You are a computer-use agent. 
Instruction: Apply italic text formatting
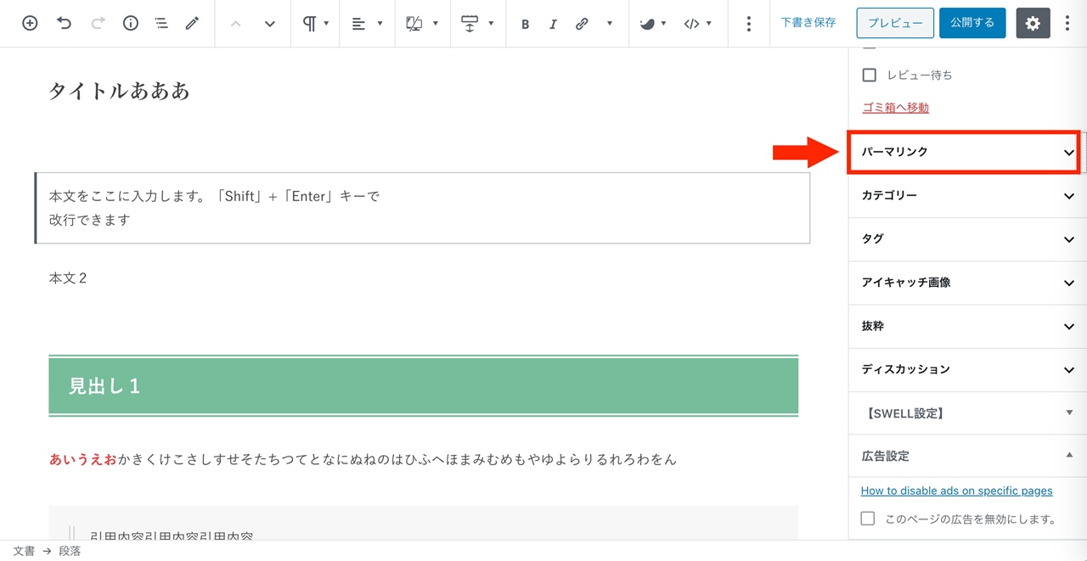[x=553, y=24]
